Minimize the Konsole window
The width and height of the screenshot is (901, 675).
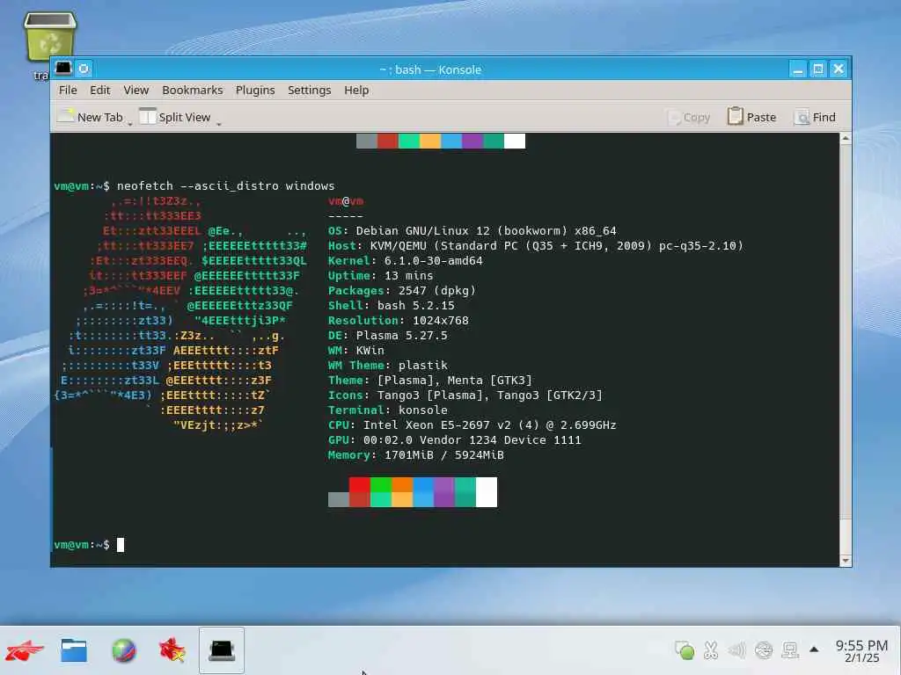797,69
